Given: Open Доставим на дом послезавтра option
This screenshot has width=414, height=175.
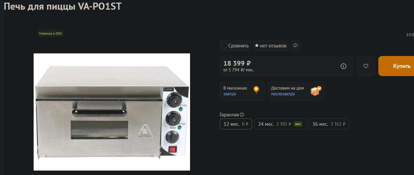Looking at the screenshot, I should pos(296,91).
